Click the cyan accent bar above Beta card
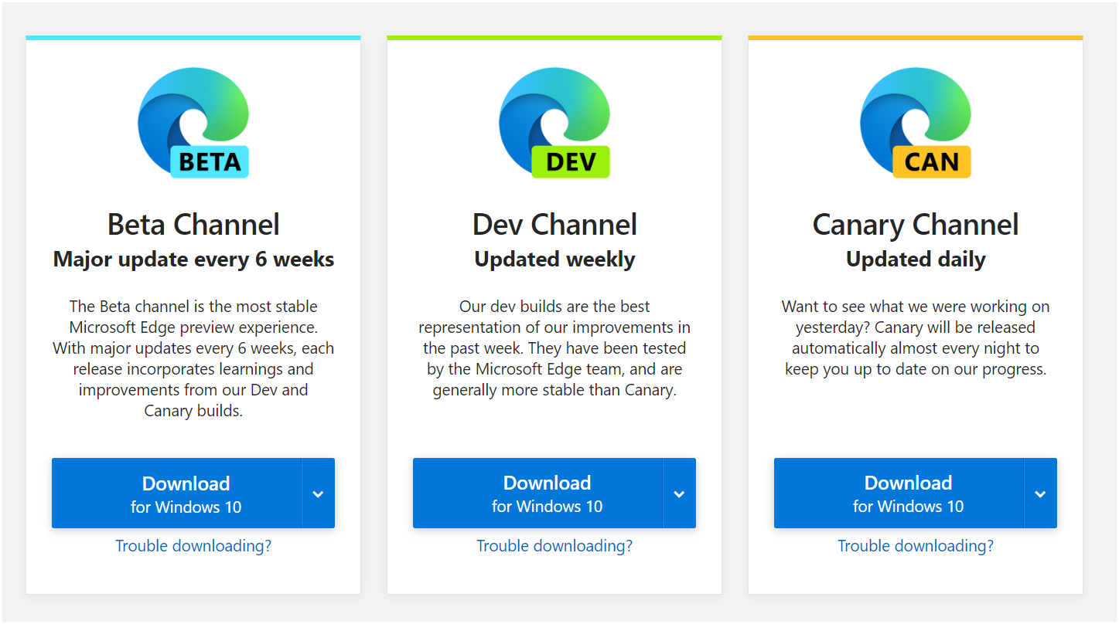 [193, 36]
